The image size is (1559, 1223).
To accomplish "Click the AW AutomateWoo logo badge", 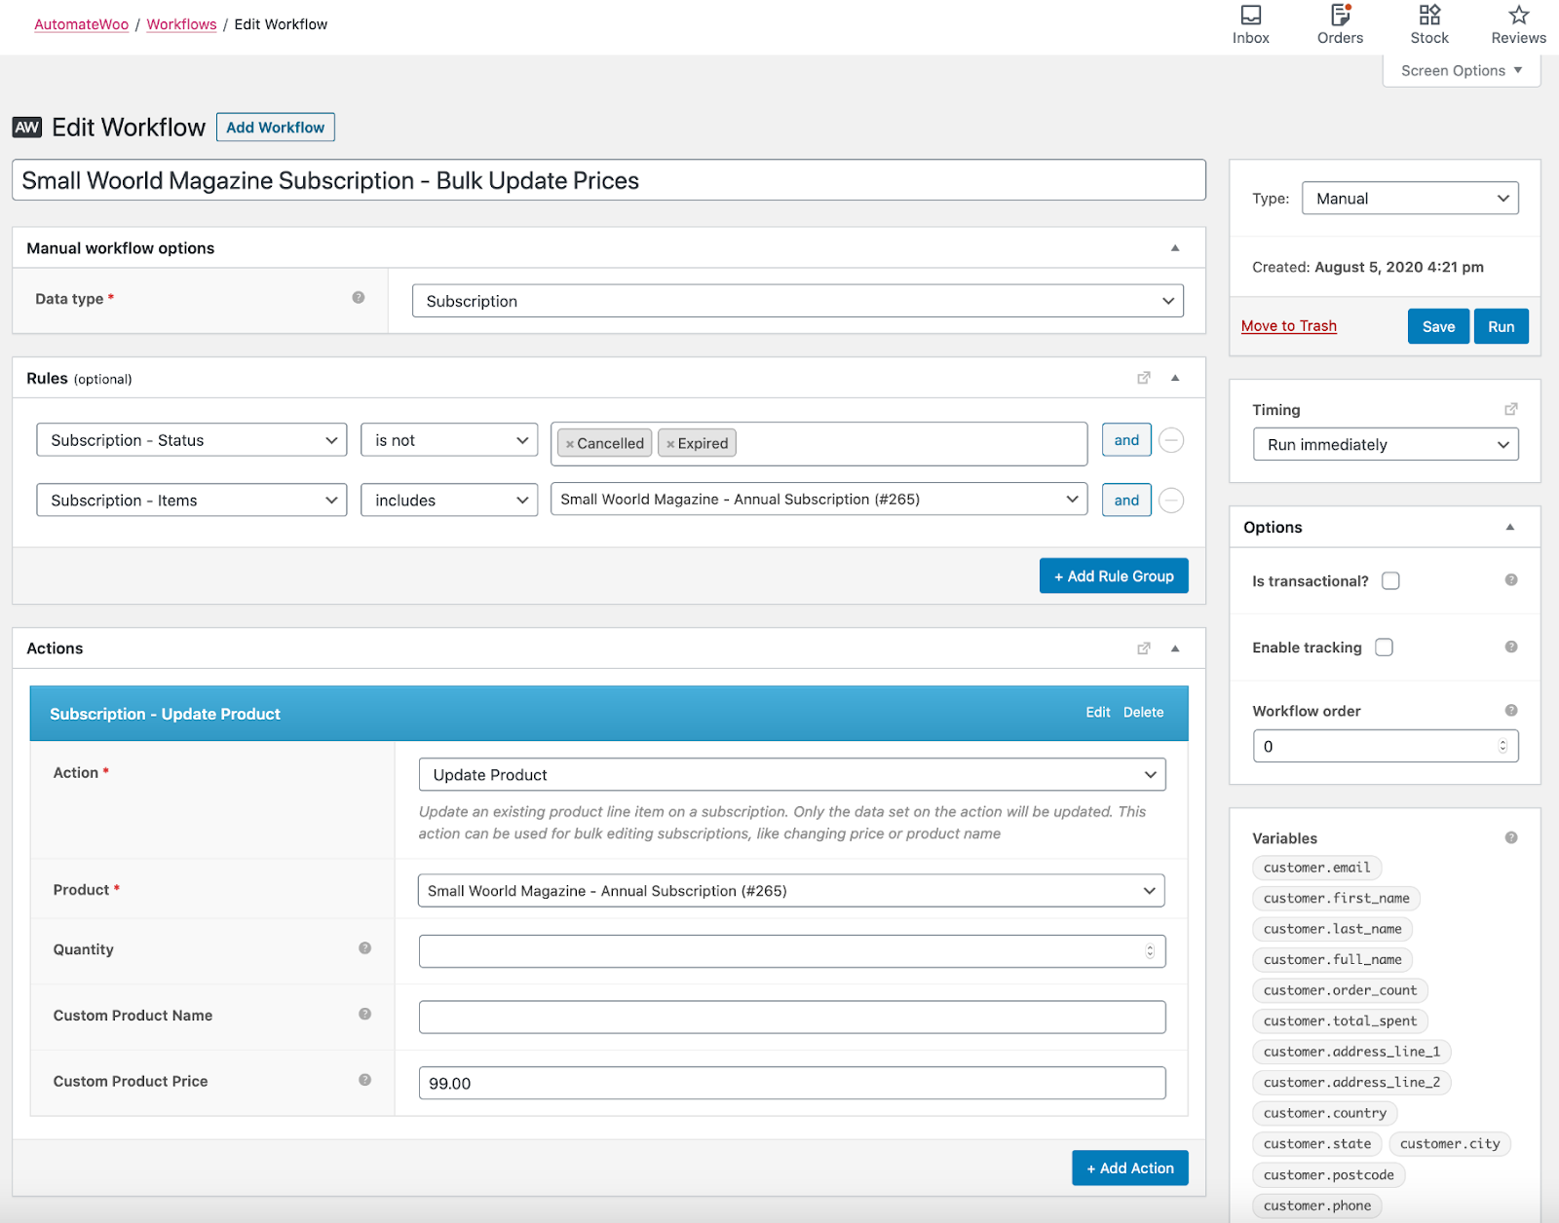I will pyautogui.click(x=27, y=128).
